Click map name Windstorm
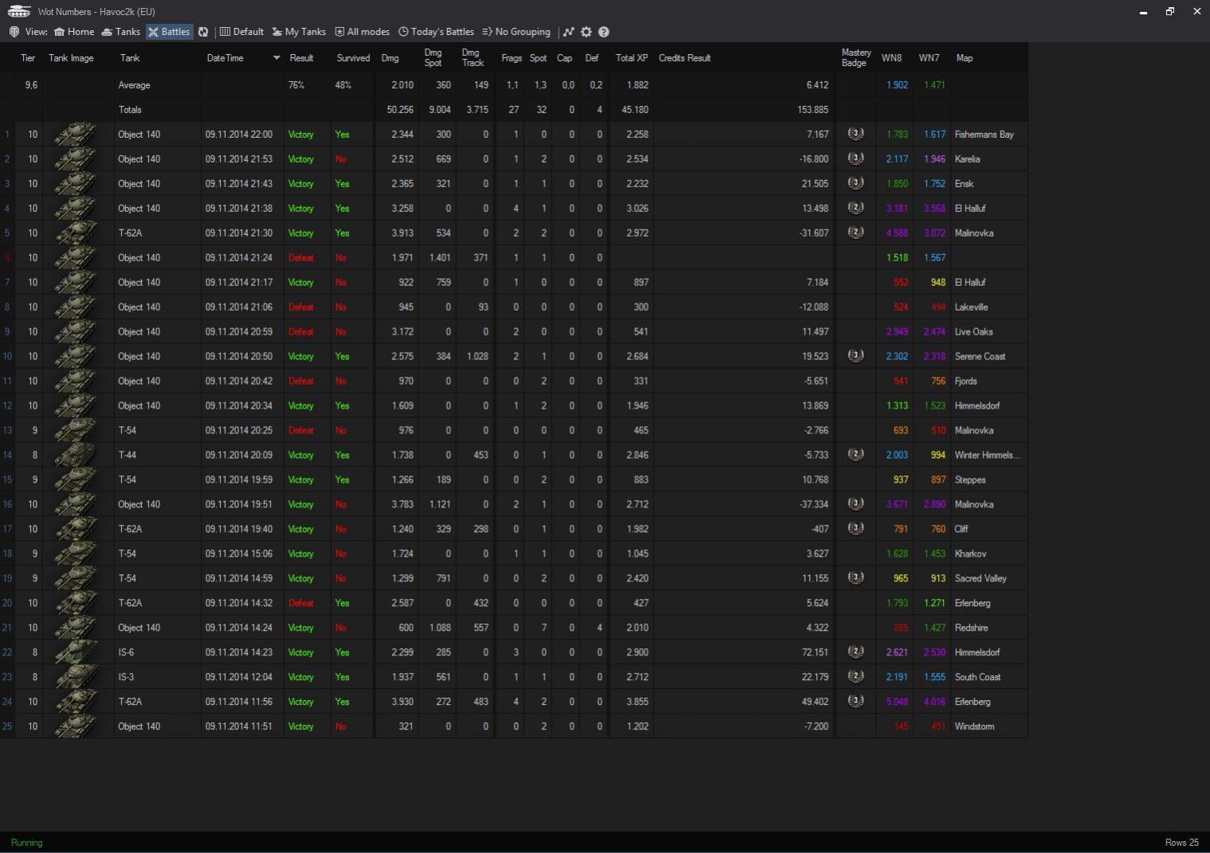This screenshot has height=853, width=1210. [974, 726]
